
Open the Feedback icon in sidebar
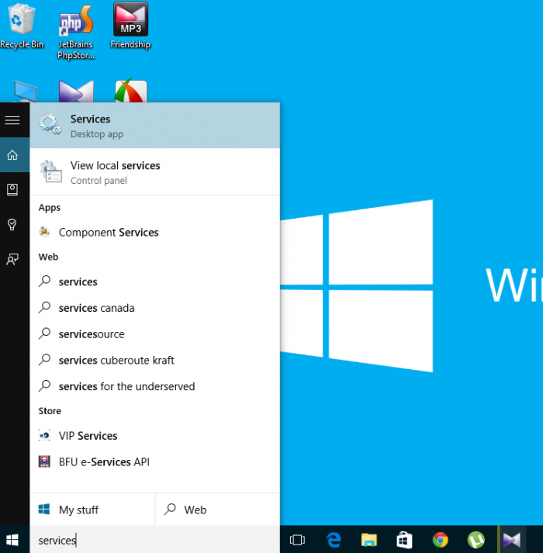(x=12, y=259)
